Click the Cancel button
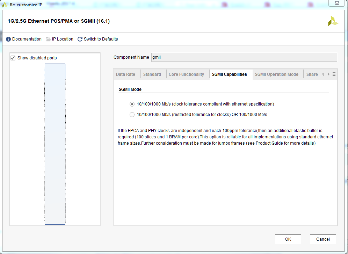This screenshot has width=348, height=254. point(323,239)
